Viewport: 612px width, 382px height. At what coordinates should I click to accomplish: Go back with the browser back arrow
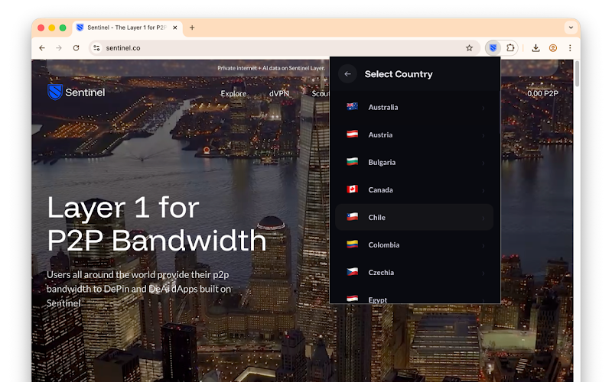pos(42,48)
